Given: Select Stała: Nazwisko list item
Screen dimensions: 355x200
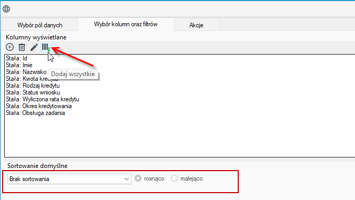Looking at the screenshot, I should click(26, 72).
